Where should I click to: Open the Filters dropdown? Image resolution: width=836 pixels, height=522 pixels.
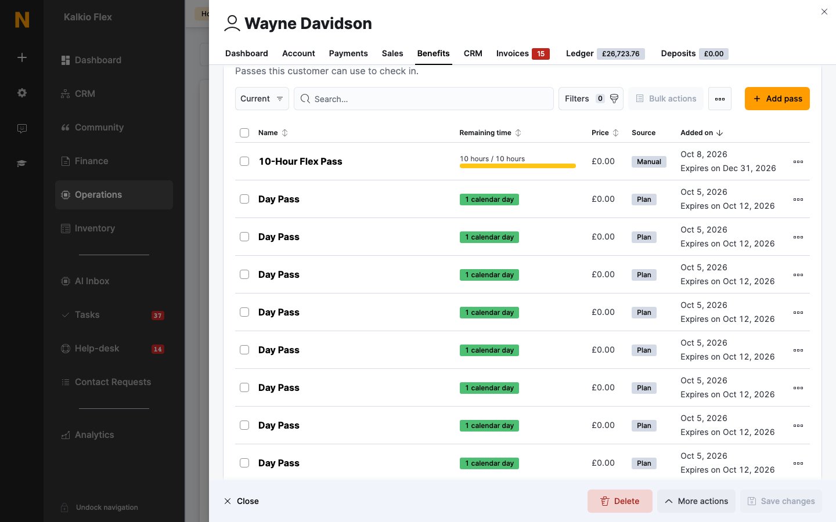pyautogui.click(x=591, y=99)
